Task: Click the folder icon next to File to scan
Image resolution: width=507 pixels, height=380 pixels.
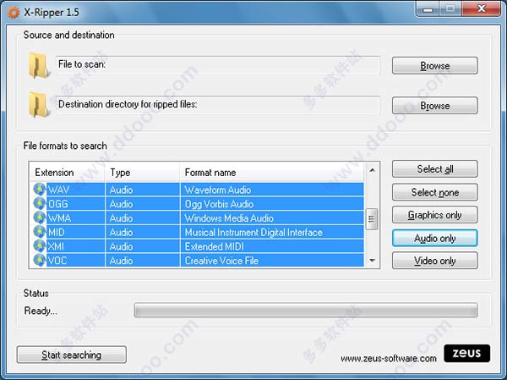Action: pyautogui.click(x=39, y=65)
